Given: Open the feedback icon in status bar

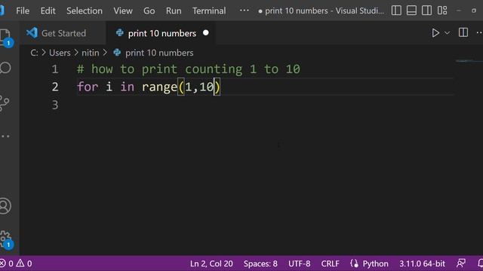Looking at the screenshot, I should tap(461, 263).
